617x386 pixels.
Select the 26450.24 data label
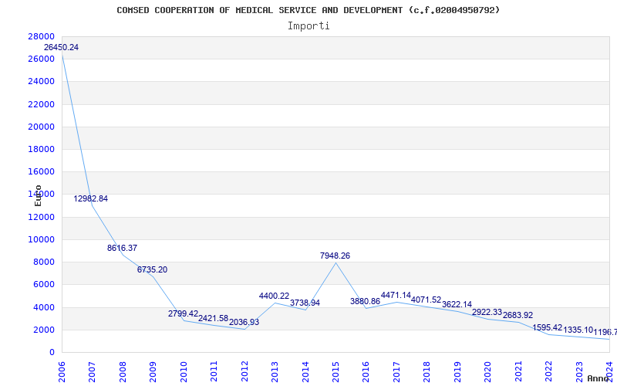coord(61,47)
